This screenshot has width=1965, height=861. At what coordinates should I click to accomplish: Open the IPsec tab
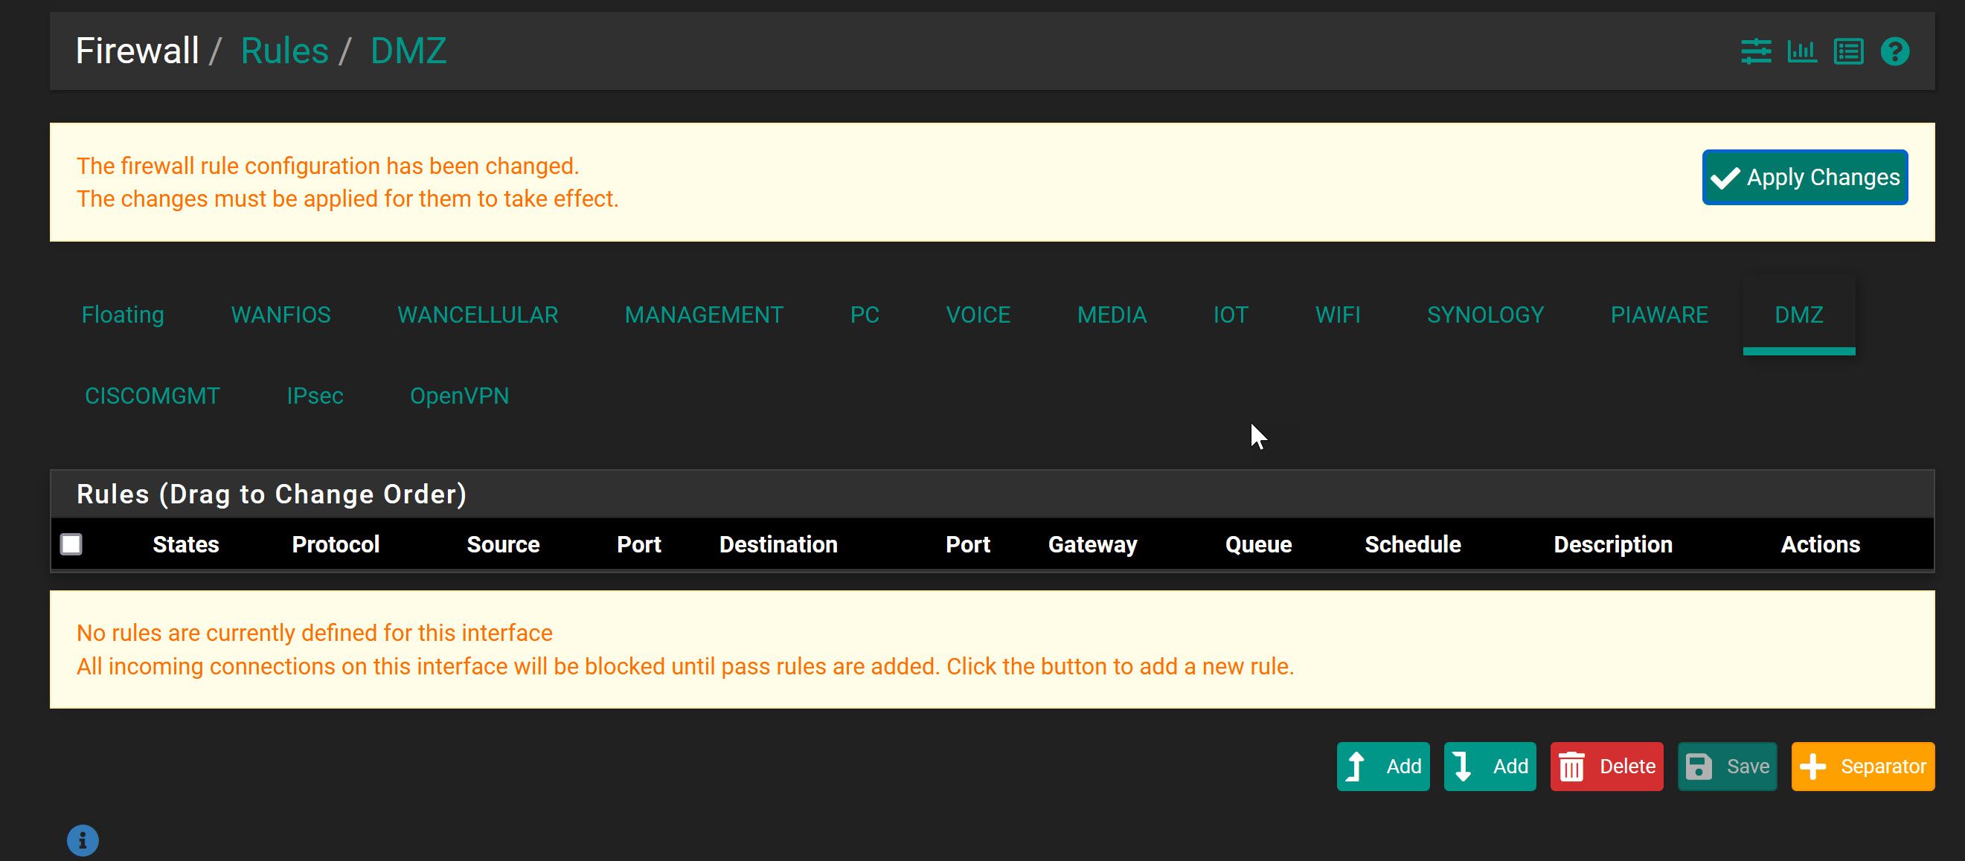314,396
